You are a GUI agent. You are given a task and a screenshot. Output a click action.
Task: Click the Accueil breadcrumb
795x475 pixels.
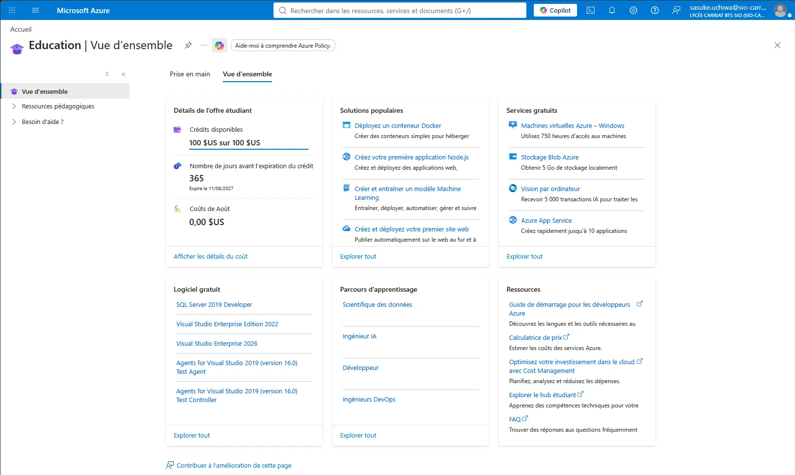tap(21, 29)
